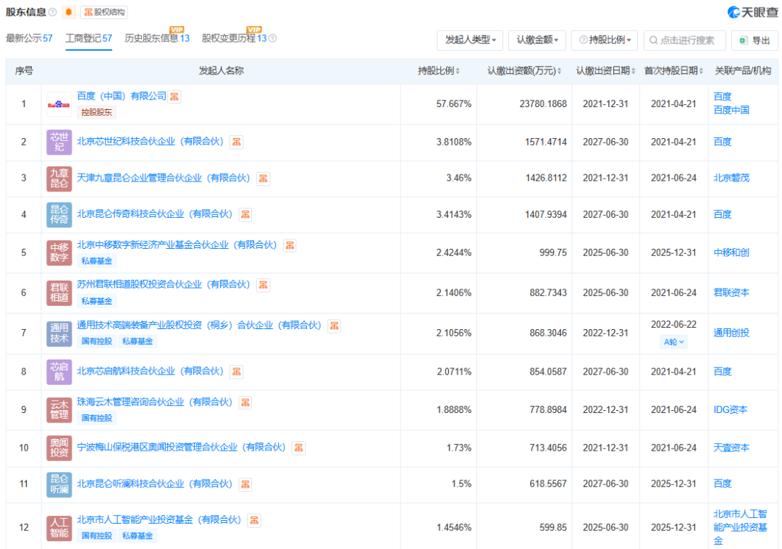
Task: Click the structure icon beside 北京昆仑听澜科技合伙企业
Action: (245, 484)
